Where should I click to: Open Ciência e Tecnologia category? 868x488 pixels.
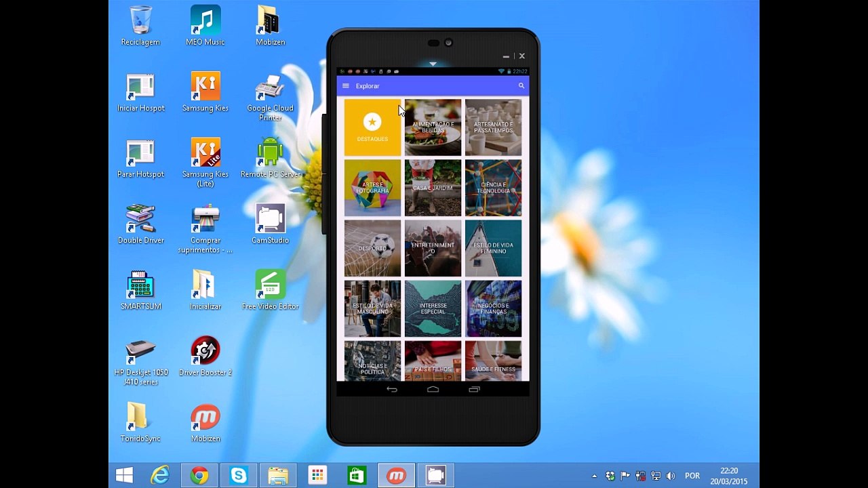point(493,188)
